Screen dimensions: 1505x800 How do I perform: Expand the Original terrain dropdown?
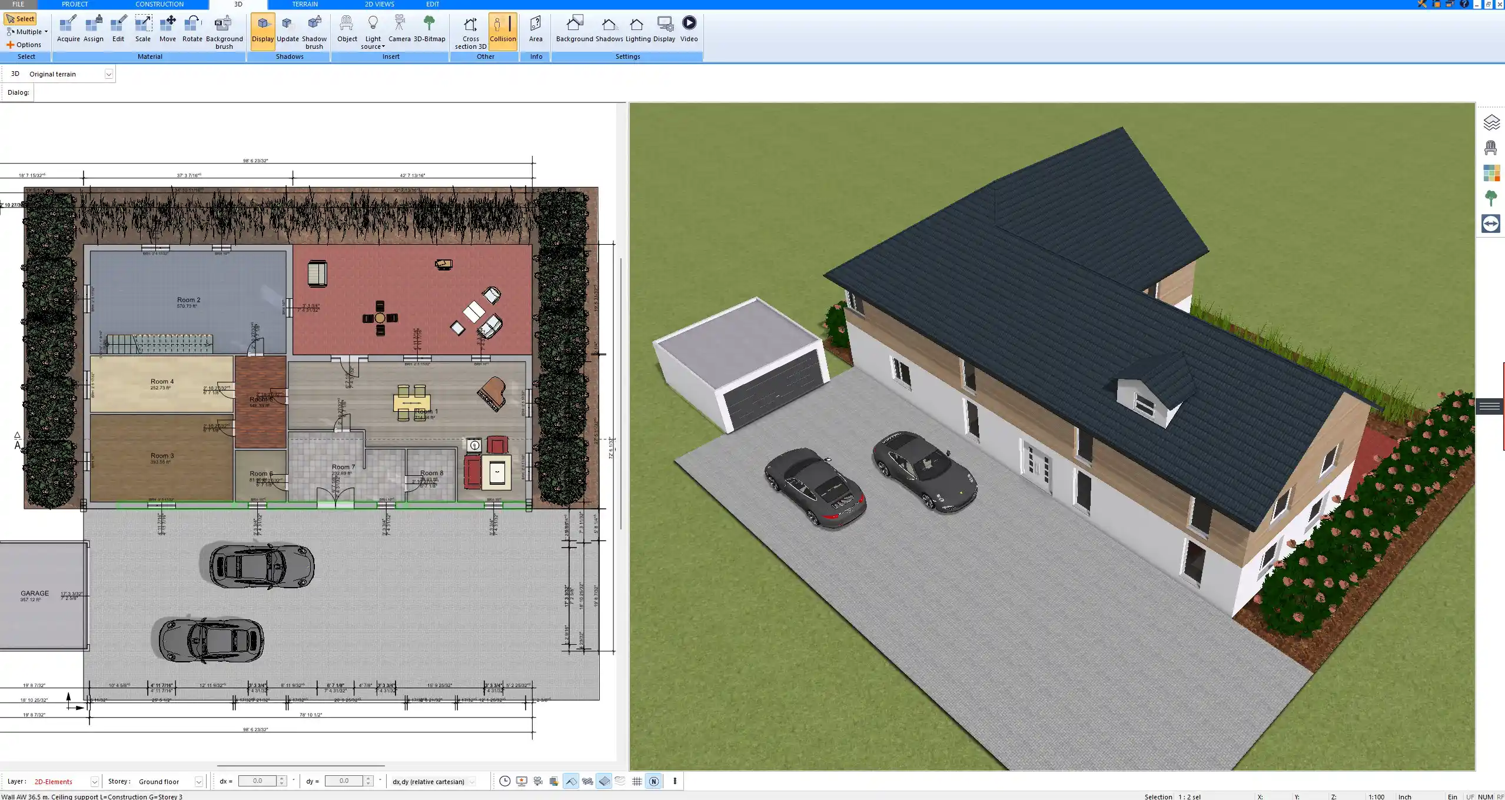108,74
